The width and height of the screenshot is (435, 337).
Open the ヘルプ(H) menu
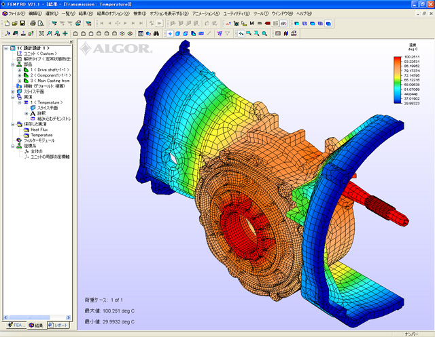tap(304, 14)
